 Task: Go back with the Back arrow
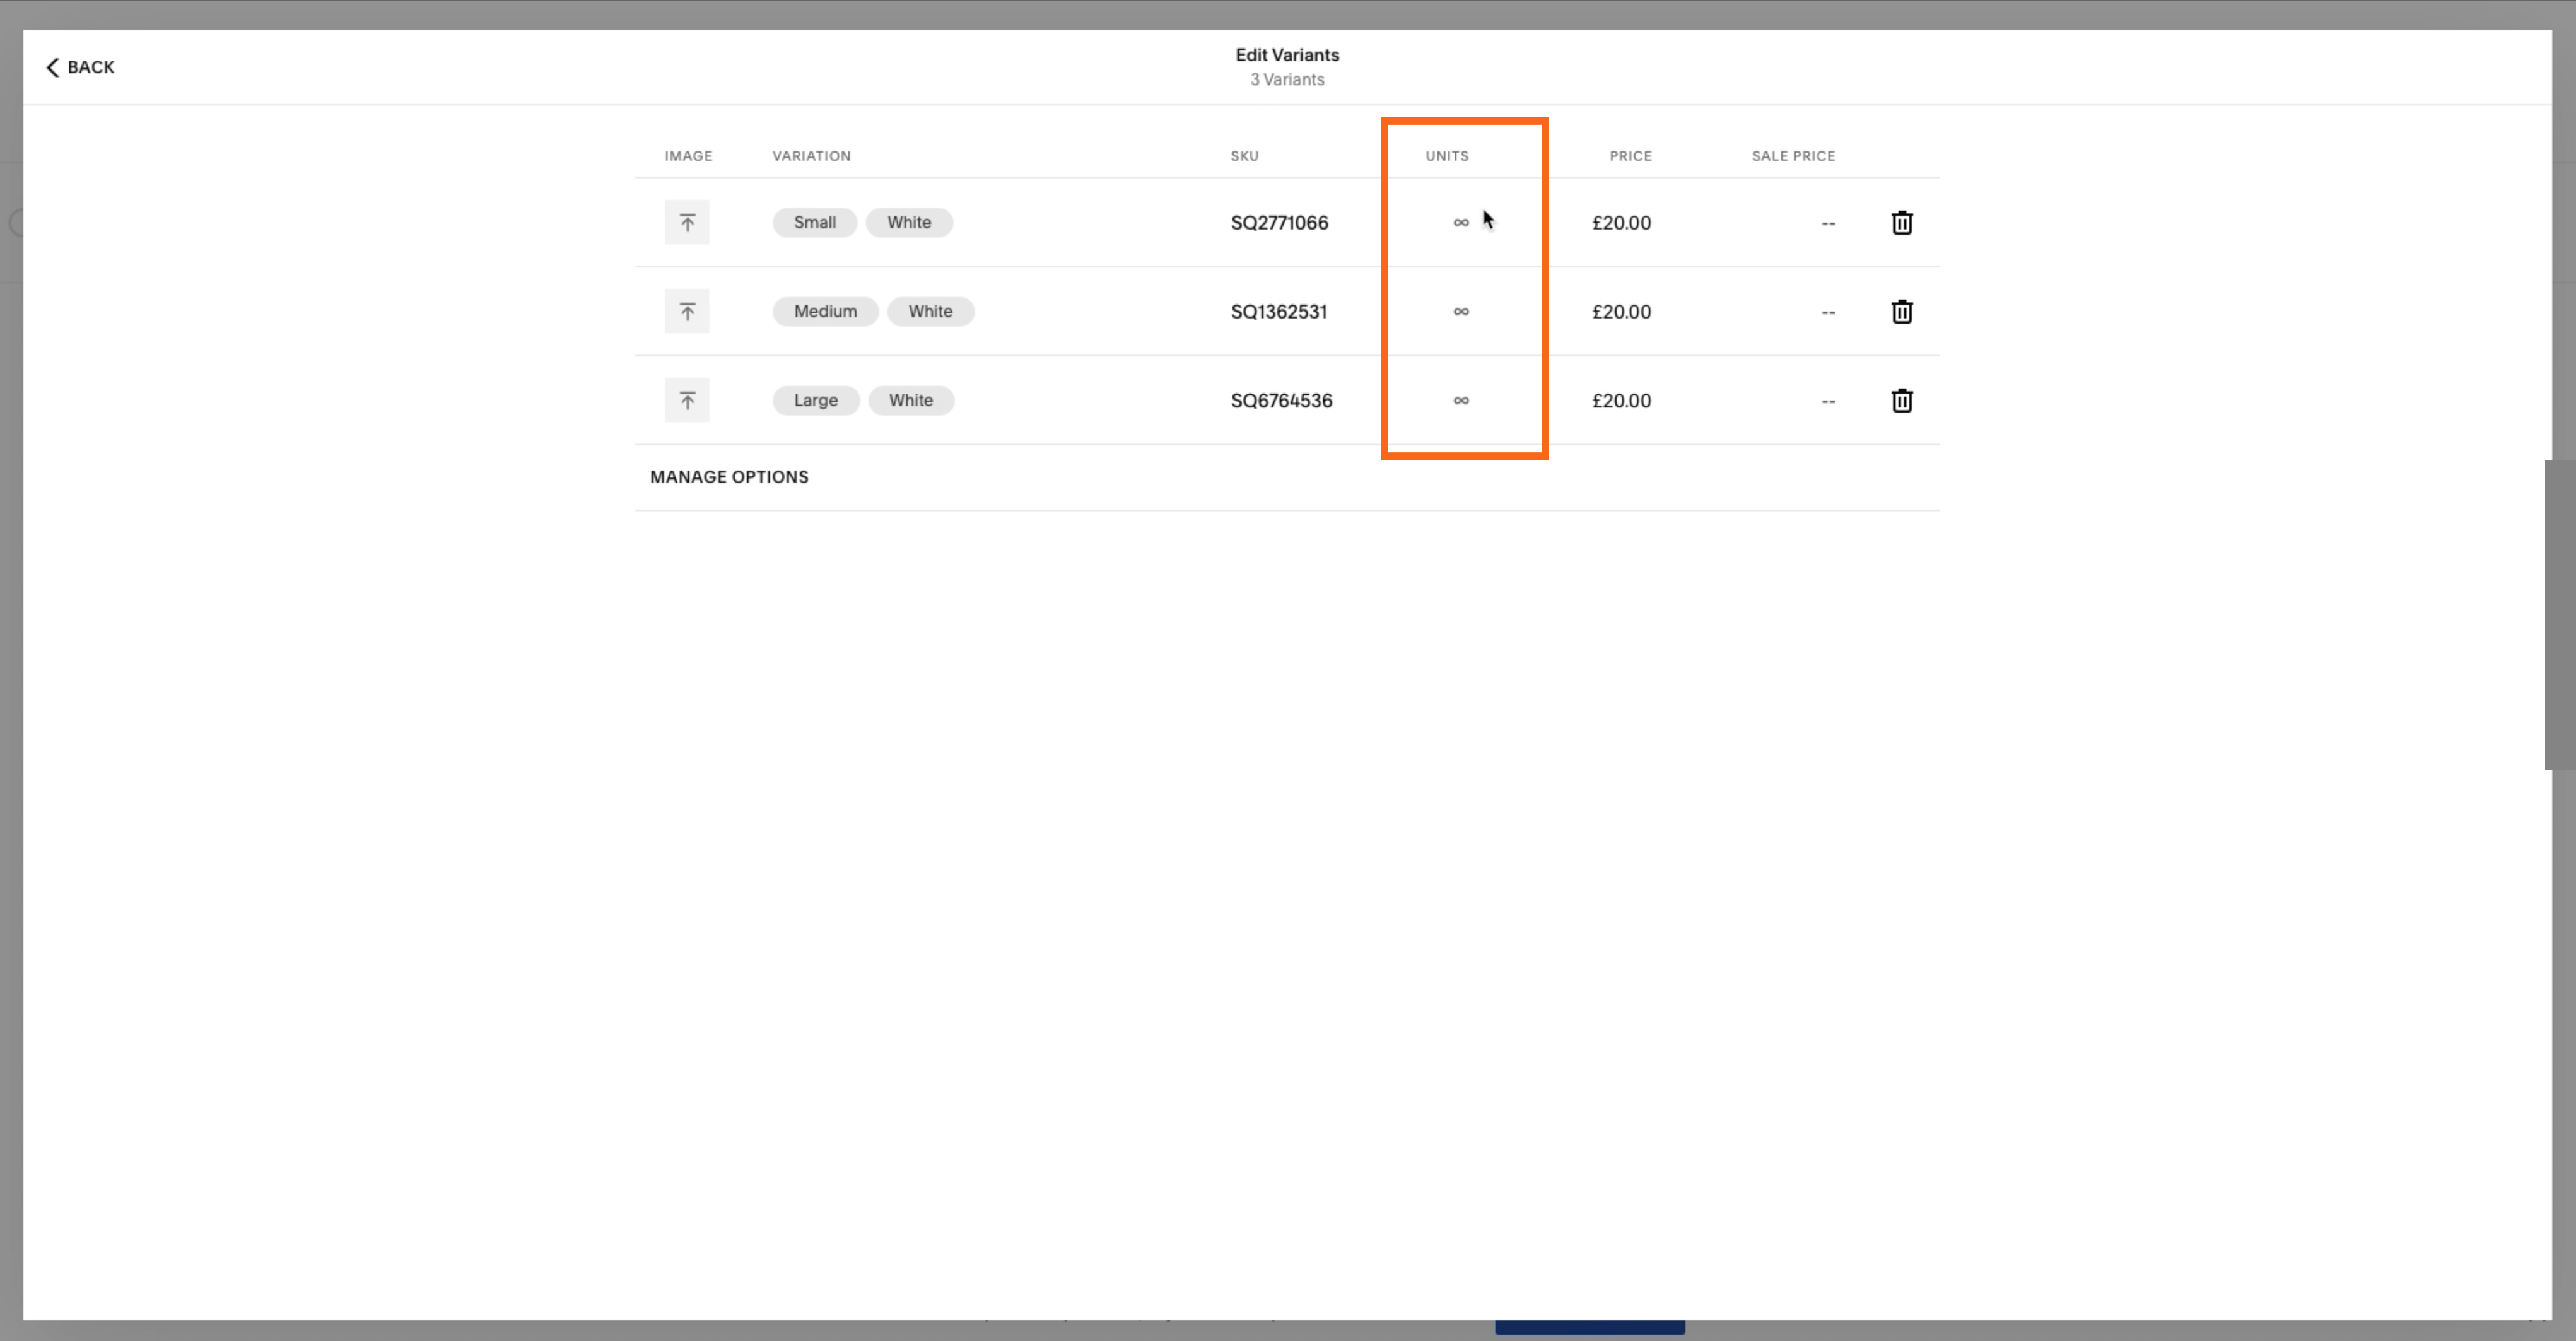pyautogui.click(x=80, y=67)
